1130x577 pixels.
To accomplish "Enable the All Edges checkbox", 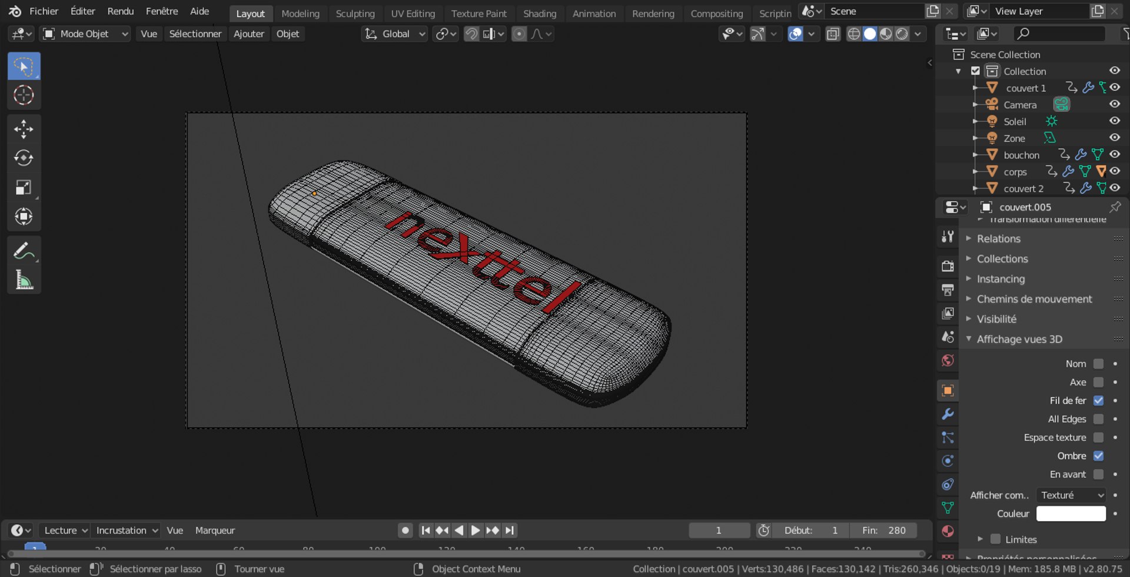I will (x=1098, y=419).
